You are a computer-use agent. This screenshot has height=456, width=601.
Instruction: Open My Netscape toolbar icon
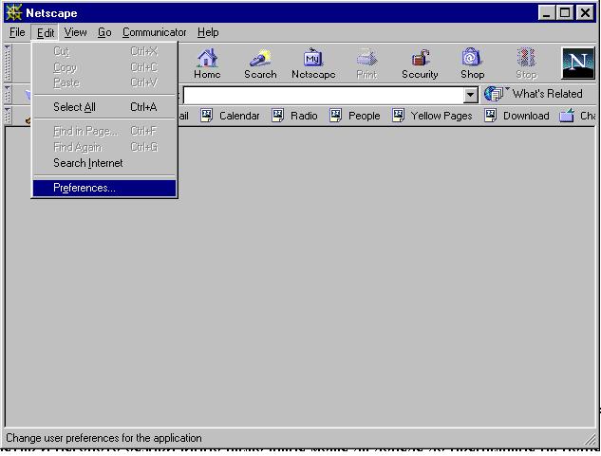313,58
